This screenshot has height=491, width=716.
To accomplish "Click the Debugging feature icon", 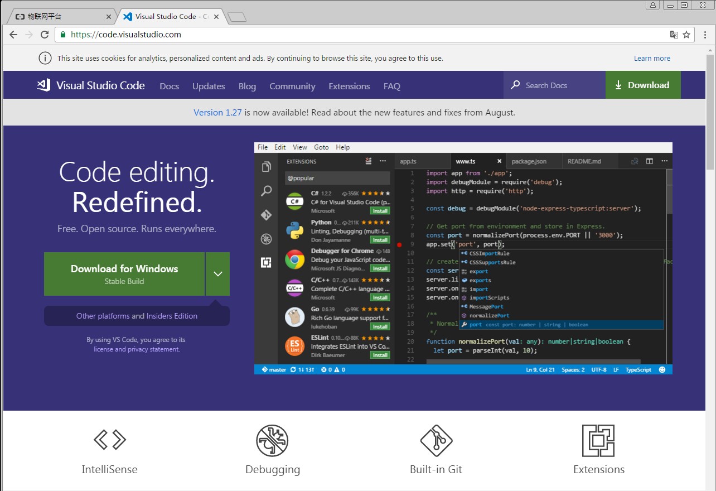I will 272,441.
